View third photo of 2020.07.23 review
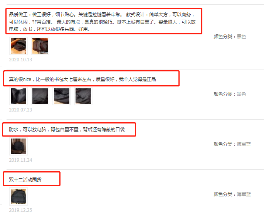Image resolution: width=264 pixels, height=218 pixels. [x=62, y=96]
